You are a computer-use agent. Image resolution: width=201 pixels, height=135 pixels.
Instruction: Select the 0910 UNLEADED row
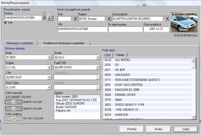[x=147, y=75]
